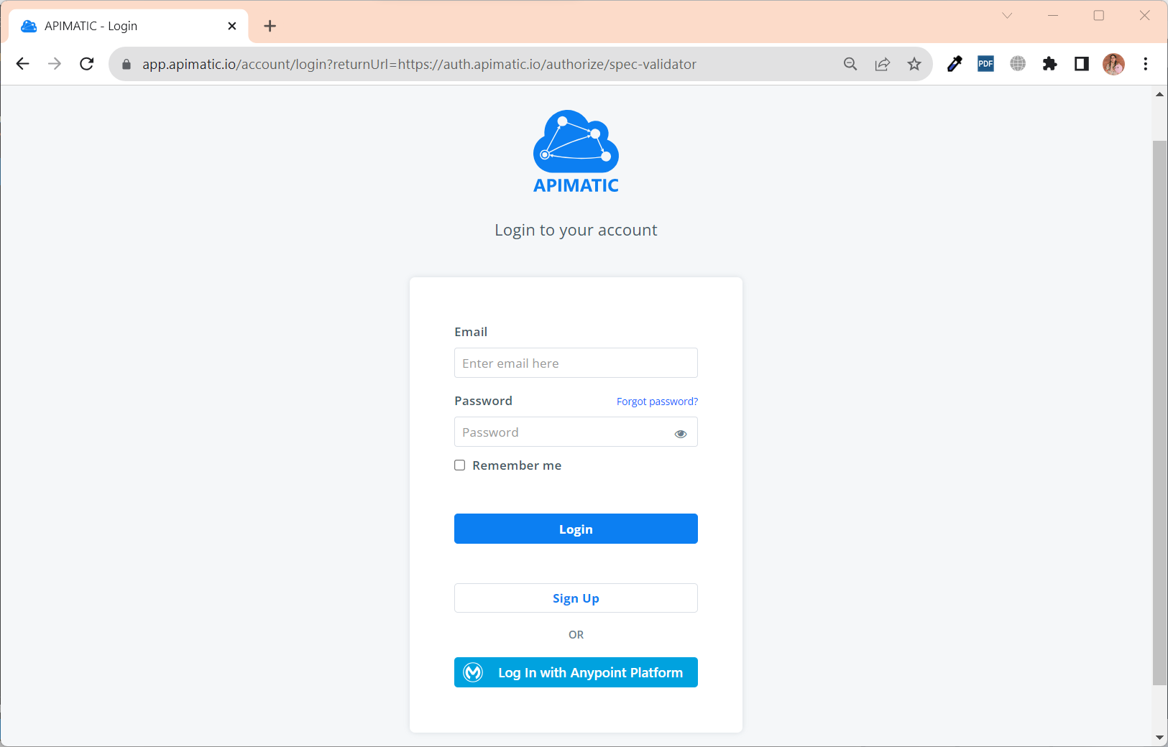
Task: Toggle the browser side panel icon
Action: click(1082, 64)
